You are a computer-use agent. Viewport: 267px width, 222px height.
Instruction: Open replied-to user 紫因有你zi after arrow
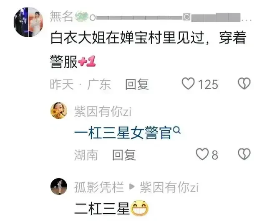pos(169,187)
